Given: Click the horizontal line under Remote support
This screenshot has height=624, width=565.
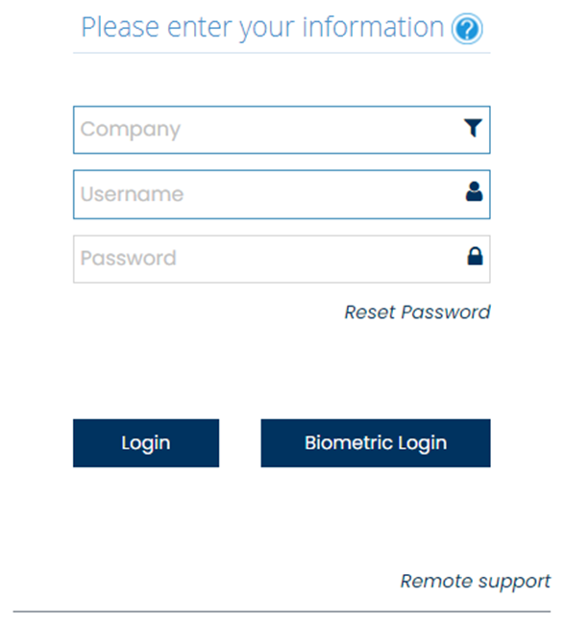Looking at the screenshot, I should [282, 612].
